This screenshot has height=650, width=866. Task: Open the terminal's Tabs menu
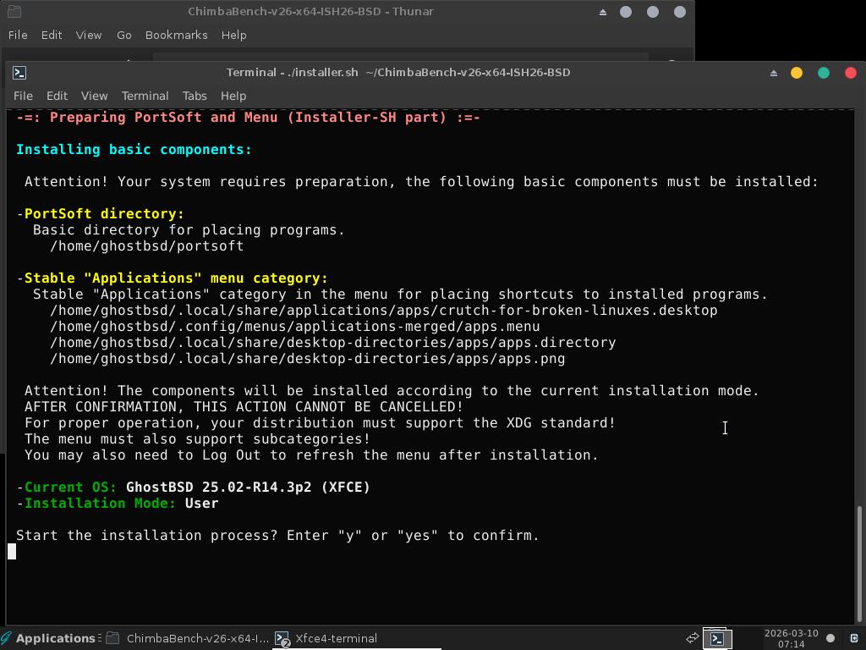pyautogui.click(x=194, y=96)
